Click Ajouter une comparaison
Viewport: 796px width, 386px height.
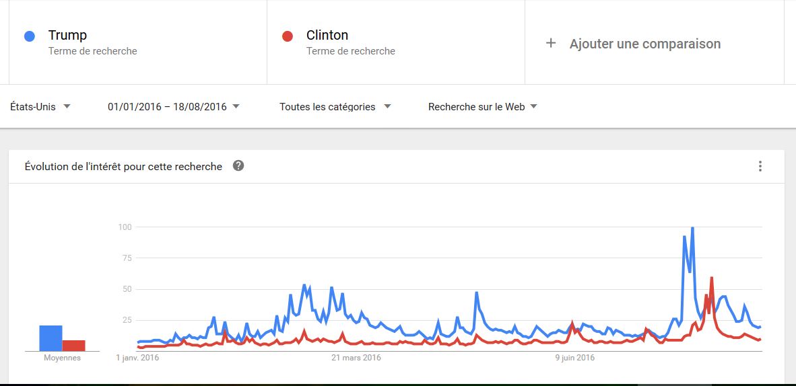click(644, 44)
